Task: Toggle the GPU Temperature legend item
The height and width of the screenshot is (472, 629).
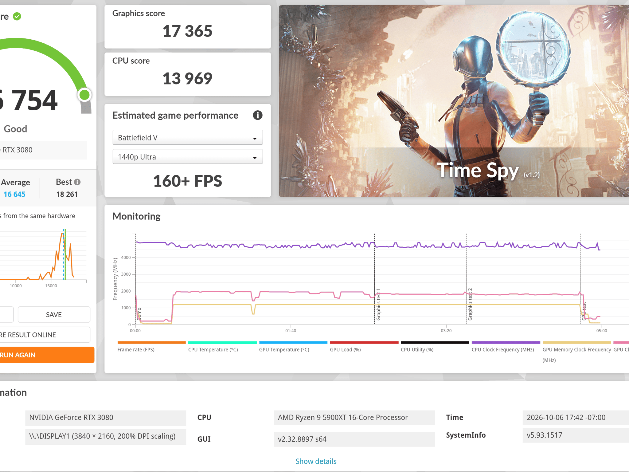Action: point(293,347)
